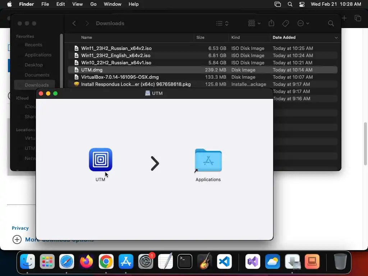Click the Finder toolbar search icon
Image resolution: width=368 pixels, height=276 pixels.
(x=331, y=23)
